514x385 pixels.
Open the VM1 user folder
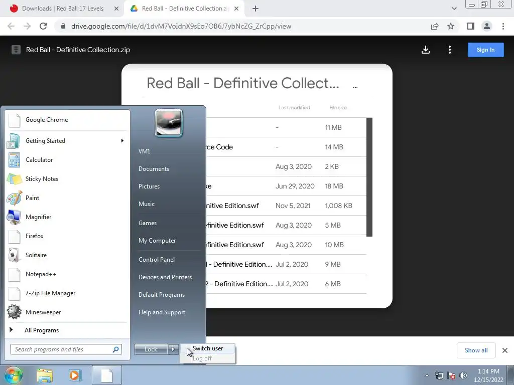pos(144,151)
